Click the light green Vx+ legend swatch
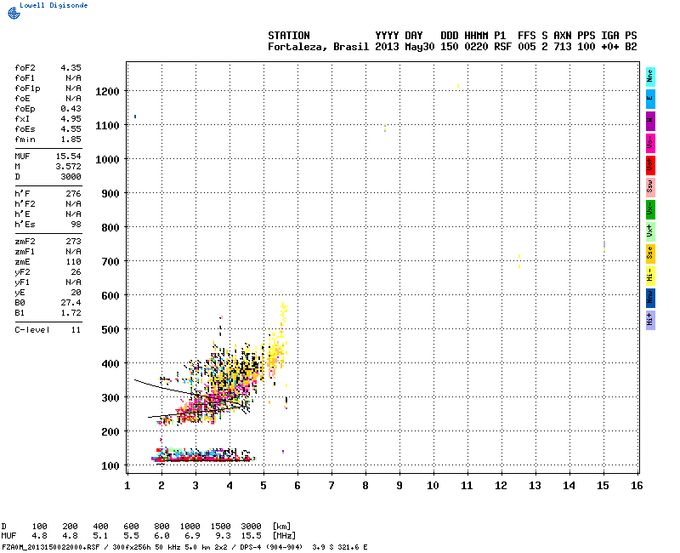 tap(650, 231)
